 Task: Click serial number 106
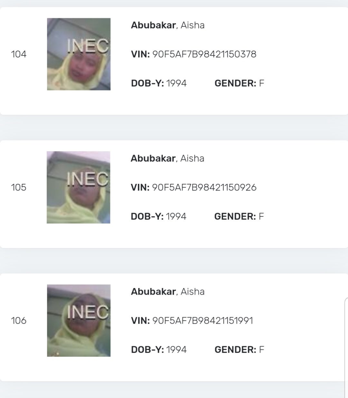pyautogui.click(x=19, y=321)
